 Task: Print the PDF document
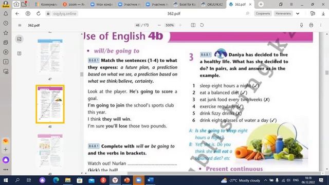[x=311, y=25]
